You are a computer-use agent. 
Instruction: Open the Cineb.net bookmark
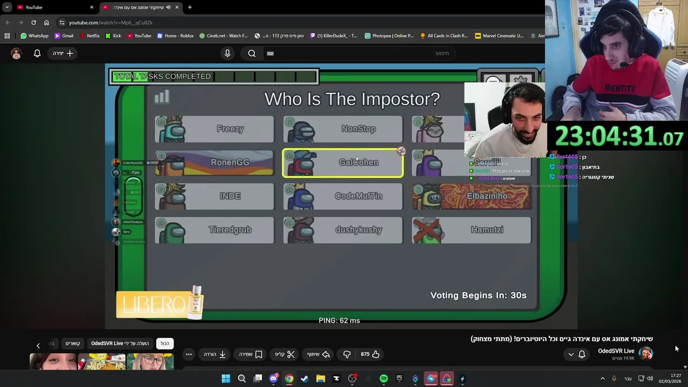(x=223, y=35)
